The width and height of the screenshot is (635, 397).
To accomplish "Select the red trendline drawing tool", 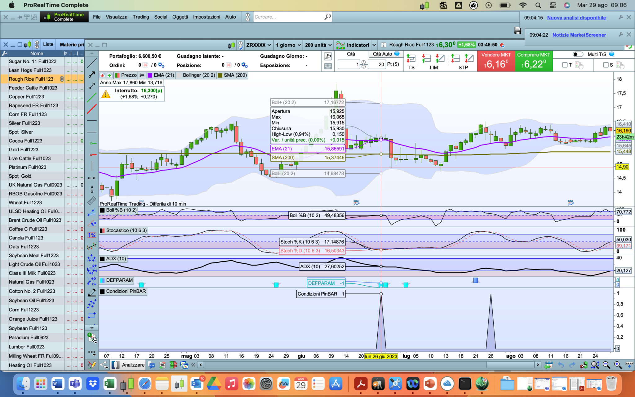I will pos(91,109).
